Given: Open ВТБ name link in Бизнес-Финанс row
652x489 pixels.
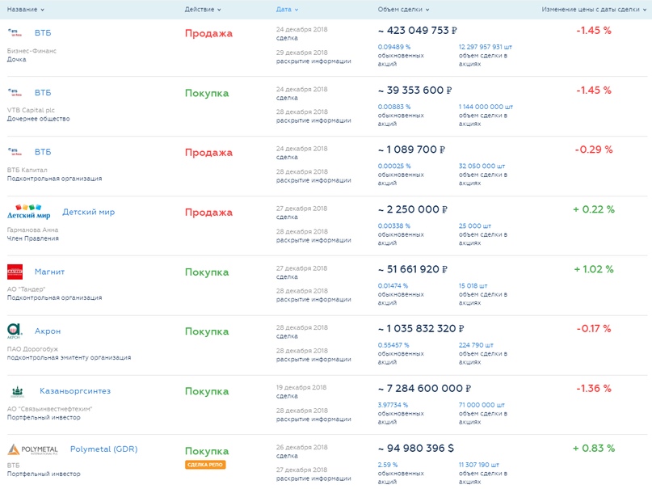Looking at the screenshot, I should click(43, 33).
